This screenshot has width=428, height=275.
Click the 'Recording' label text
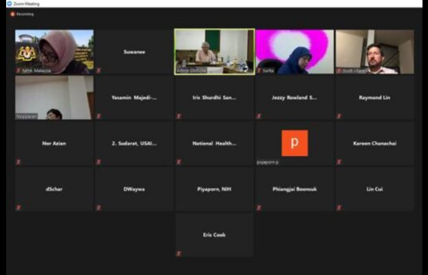[25, 14]
